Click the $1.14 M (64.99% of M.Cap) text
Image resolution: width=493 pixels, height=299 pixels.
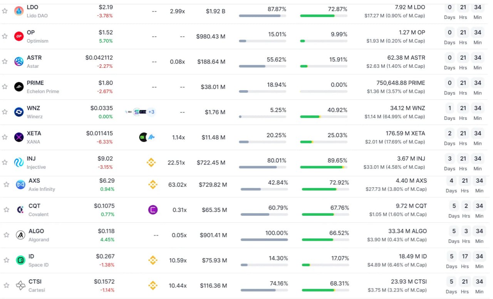coord(395,116)
